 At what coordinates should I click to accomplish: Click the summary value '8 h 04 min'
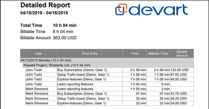click(x=63, y=31)
